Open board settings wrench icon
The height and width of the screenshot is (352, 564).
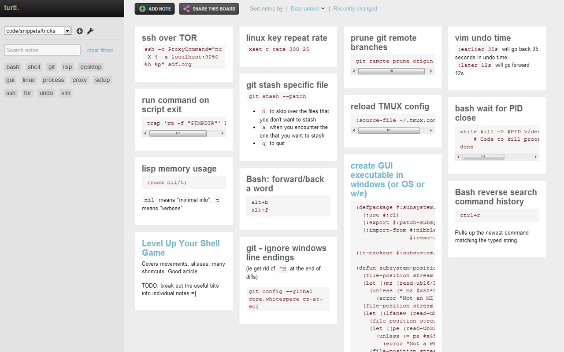click(90, 31)
